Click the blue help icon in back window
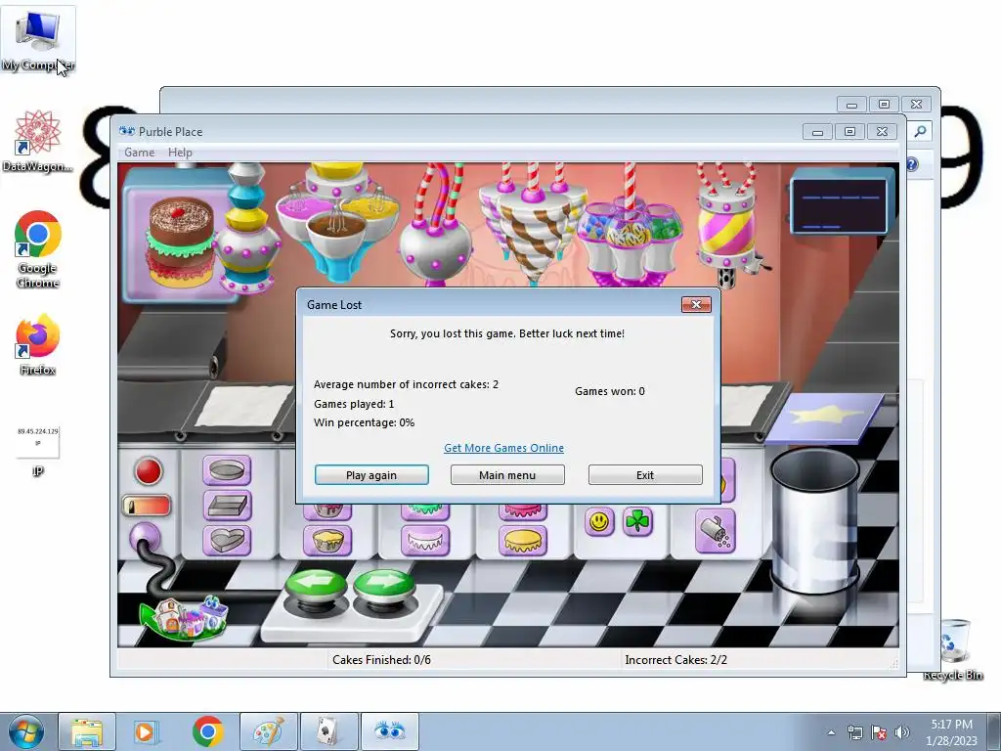This screenshot has width=1001, height=751. click(912, 164)
